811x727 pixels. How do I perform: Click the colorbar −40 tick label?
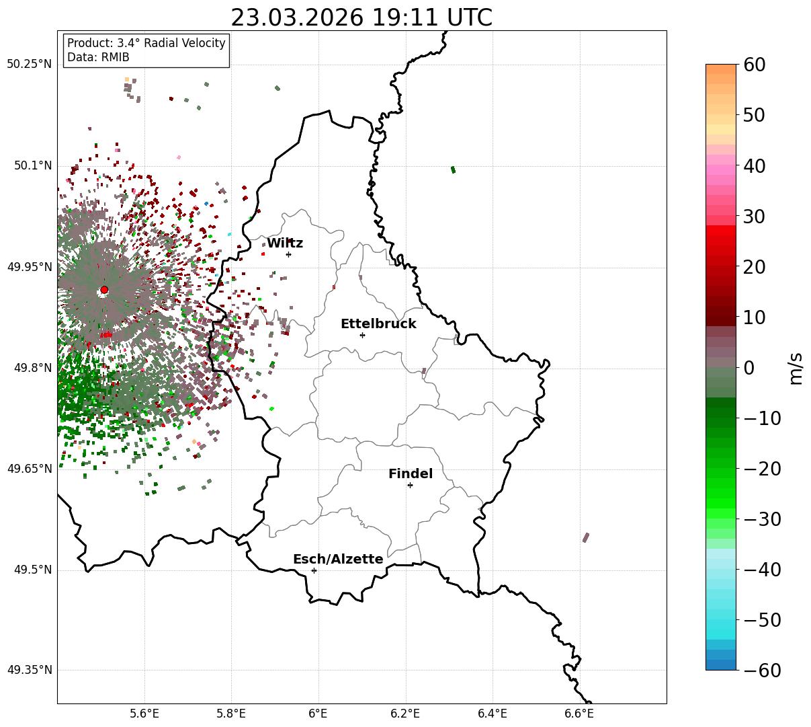tap(762, 570)
